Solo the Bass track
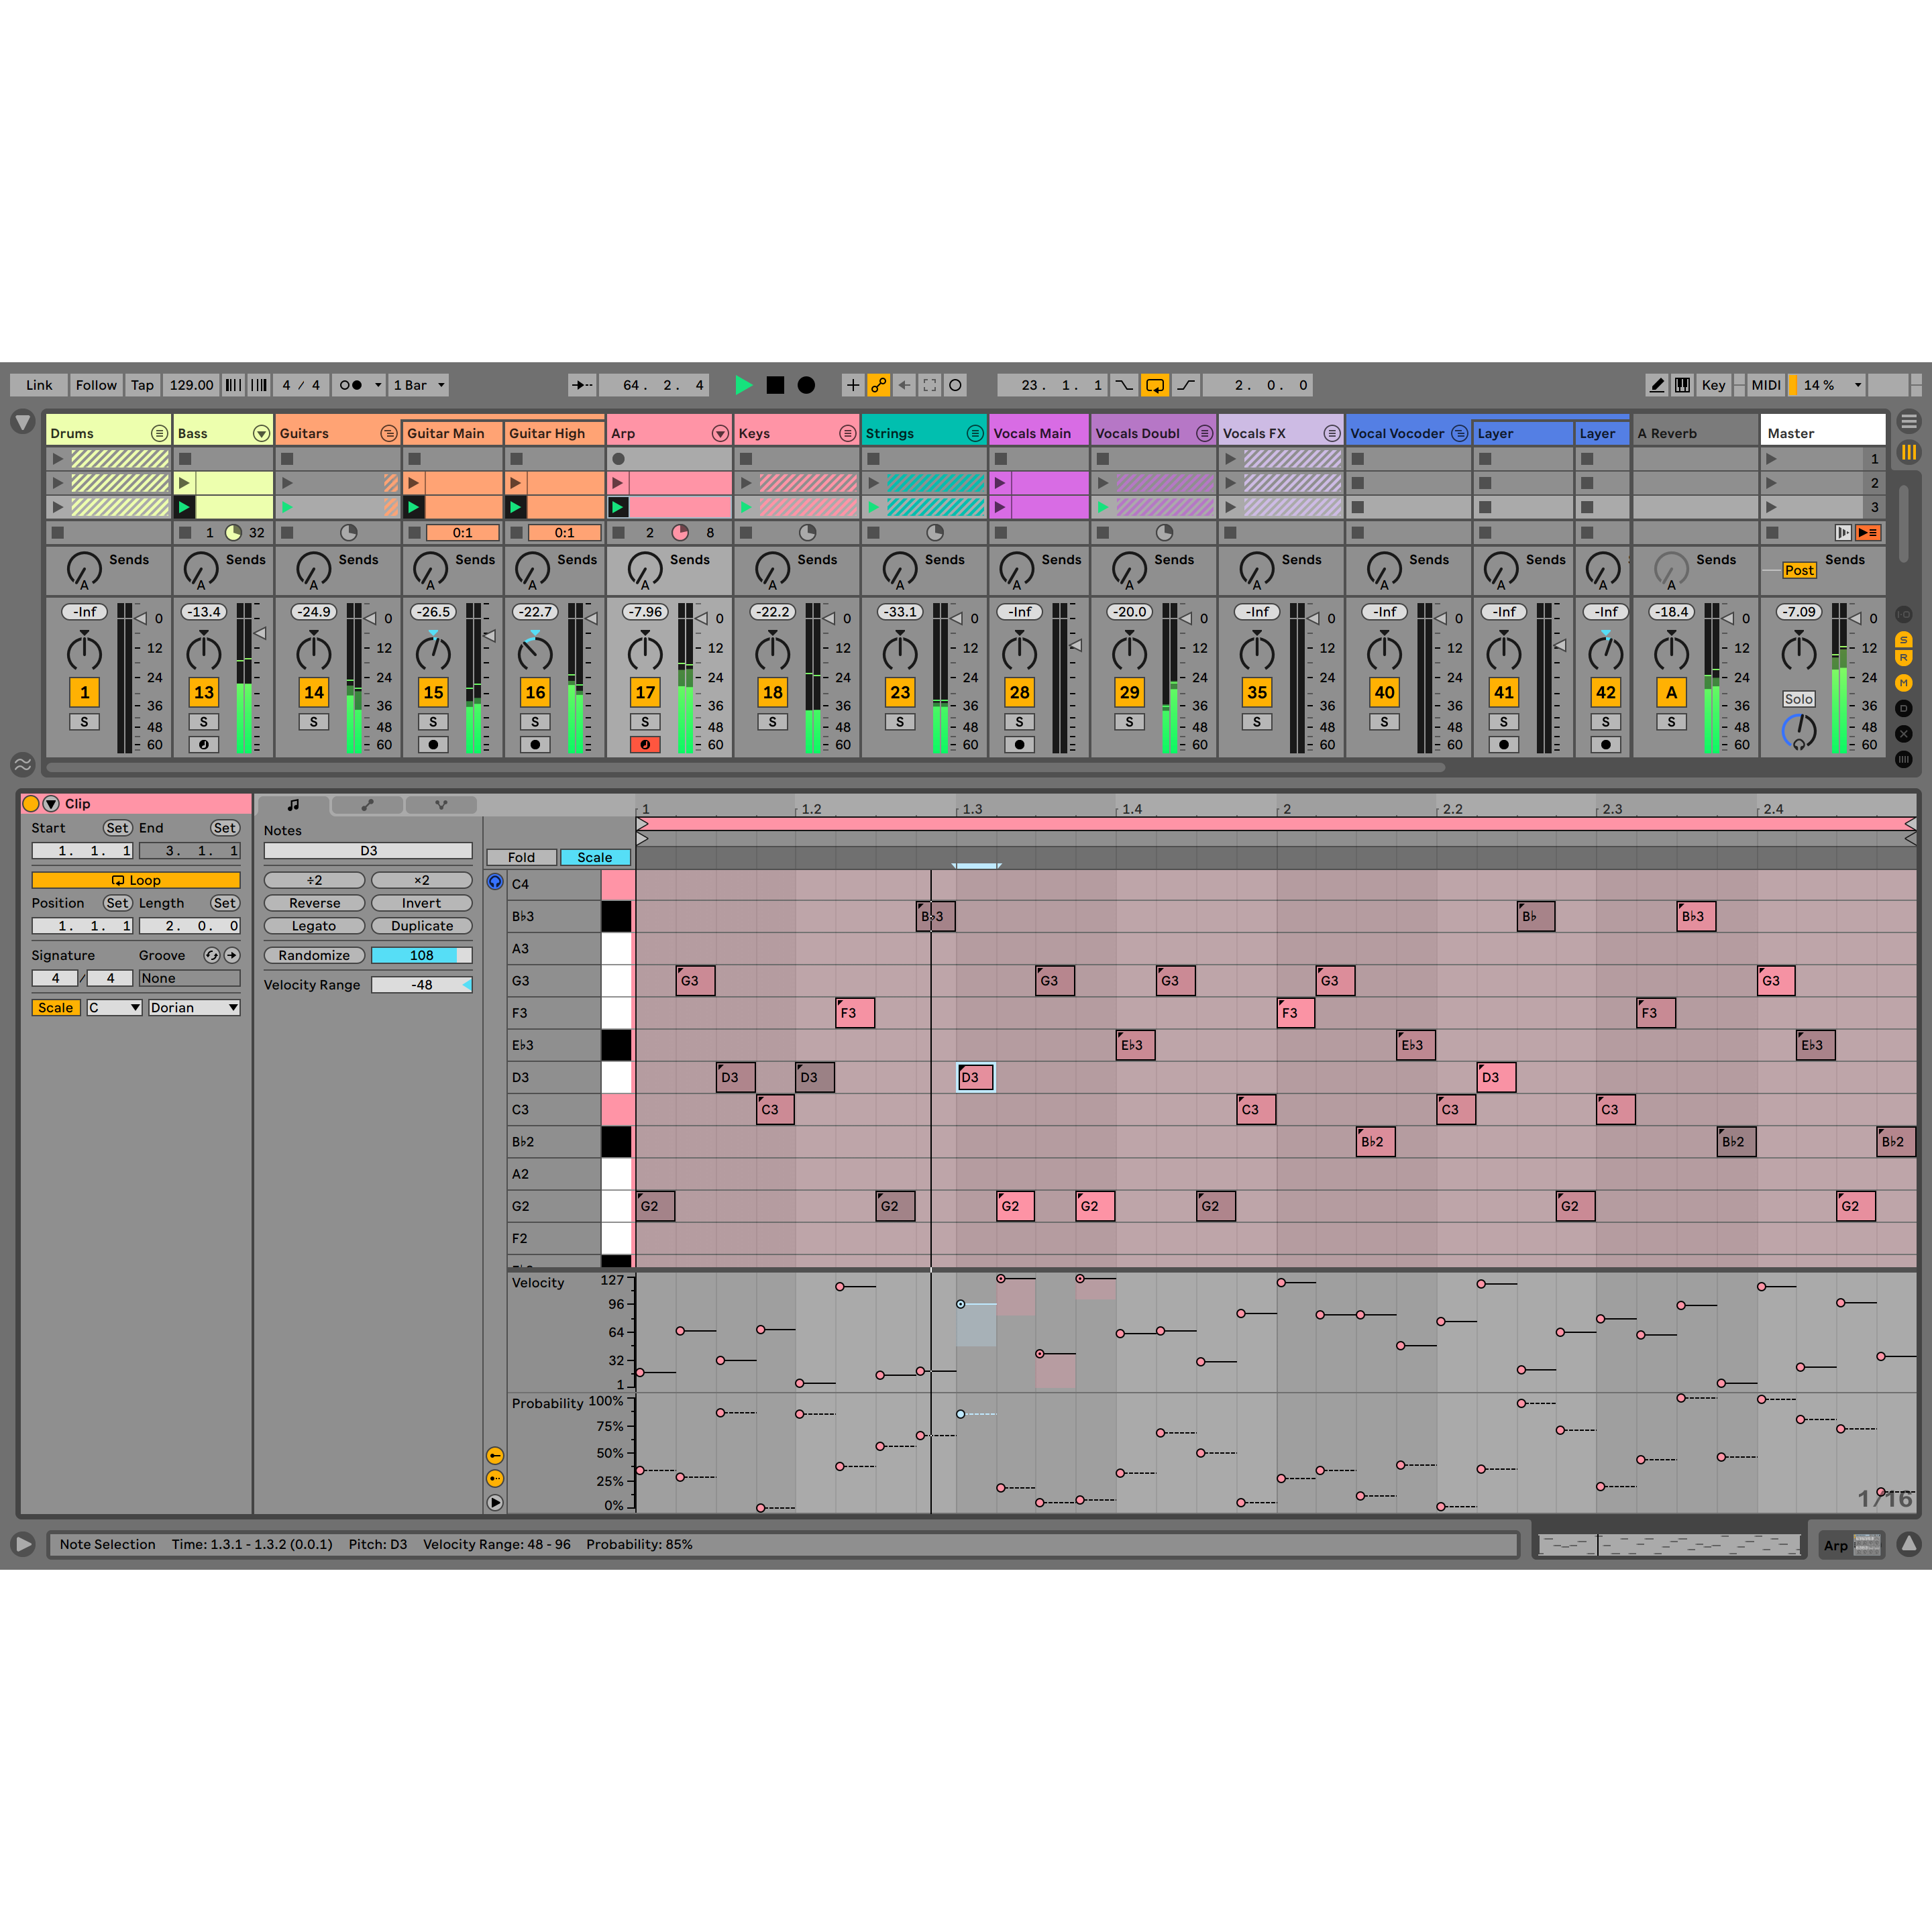This screenshot has height=1932, width=1932. 204,721
